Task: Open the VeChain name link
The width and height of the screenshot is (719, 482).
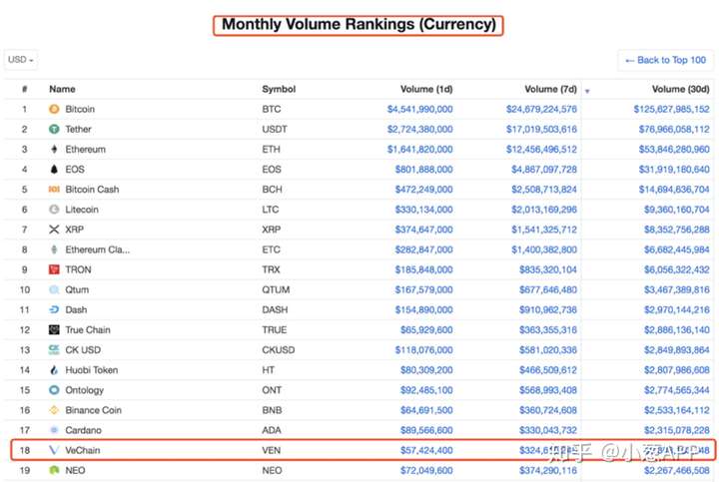Action: pyautogui.click(x=83, y=450)
